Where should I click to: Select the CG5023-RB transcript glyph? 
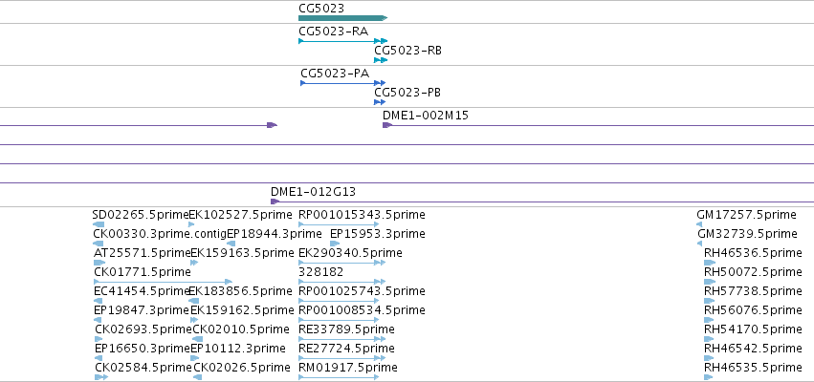tap(381, 60)
